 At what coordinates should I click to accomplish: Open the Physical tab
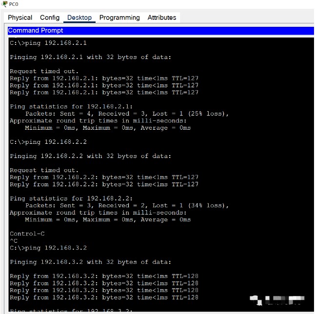(20, 18)
